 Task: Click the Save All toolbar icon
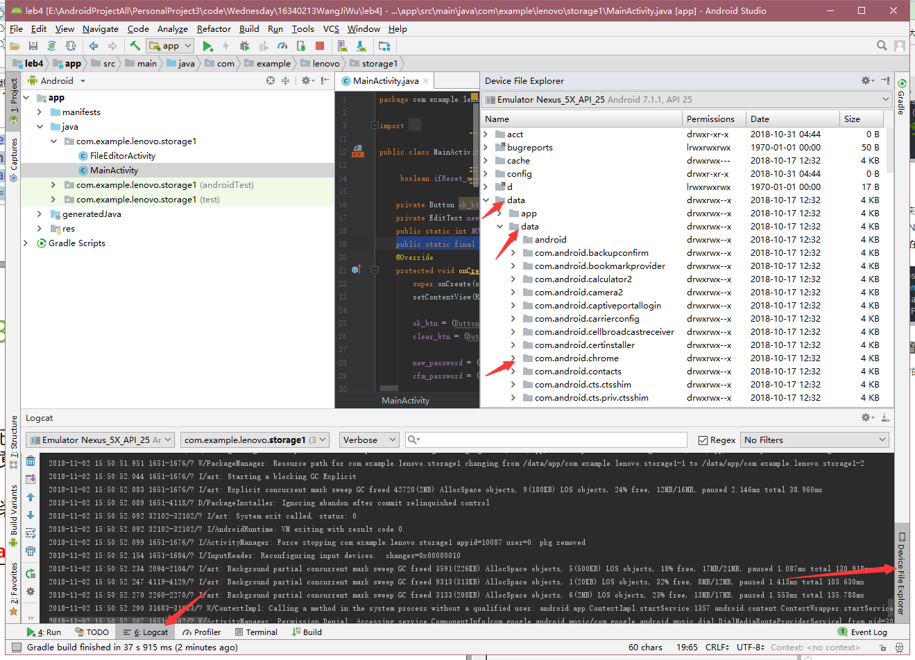[x=33, y=46]
